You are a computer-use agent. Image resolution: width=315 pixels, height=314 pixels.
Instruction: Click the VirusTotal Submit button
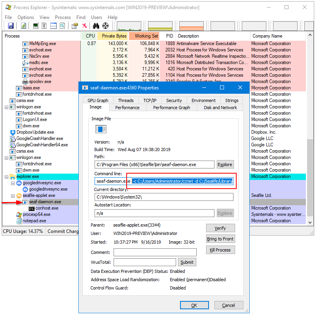[x=187, y=262]
